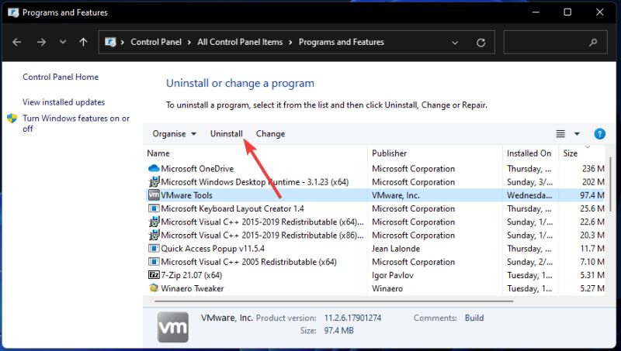Select VMware Tools entry
This screenshot has width=621, height=351.
[375, 195]
